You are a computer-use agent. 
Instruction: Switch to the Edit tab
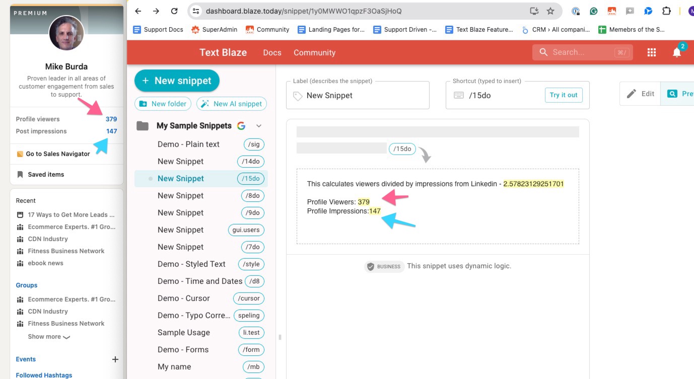pos(640,94)
